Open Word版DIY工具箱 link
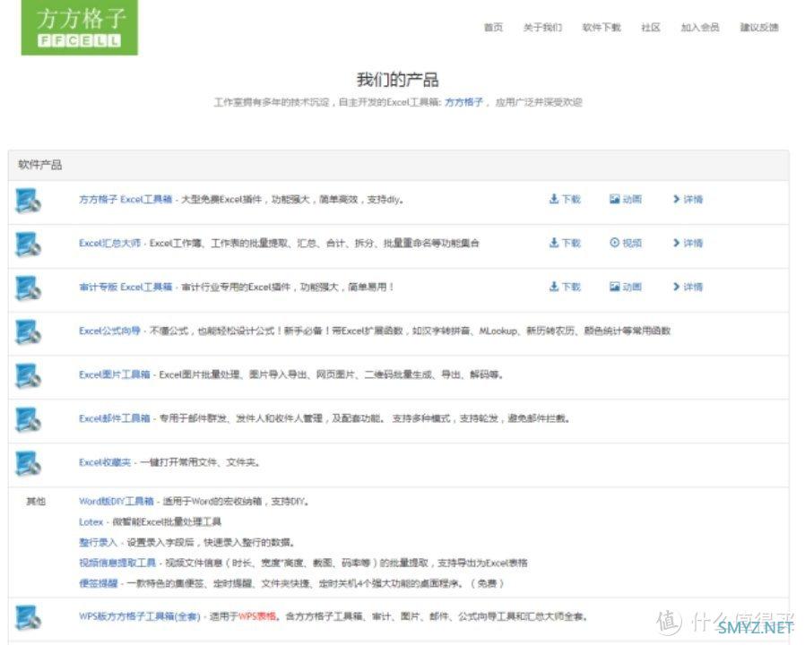The height and width of the screenshot is (645, 805). 116,502
